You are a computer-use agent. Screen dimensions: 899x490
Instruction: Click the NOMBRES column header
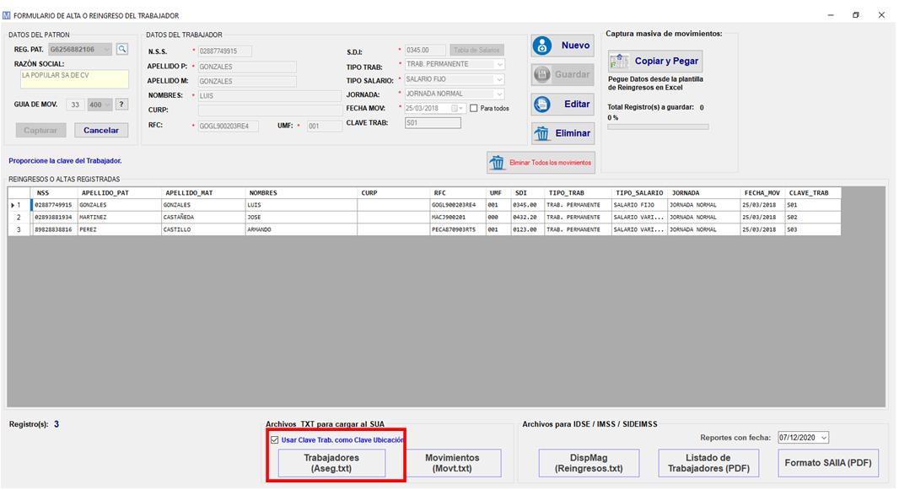point(301,193)
